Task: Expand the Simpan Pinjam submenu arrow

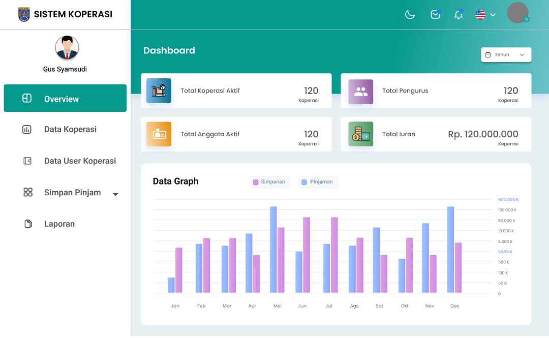Action: pyautogui.click(x=115, y=194)
